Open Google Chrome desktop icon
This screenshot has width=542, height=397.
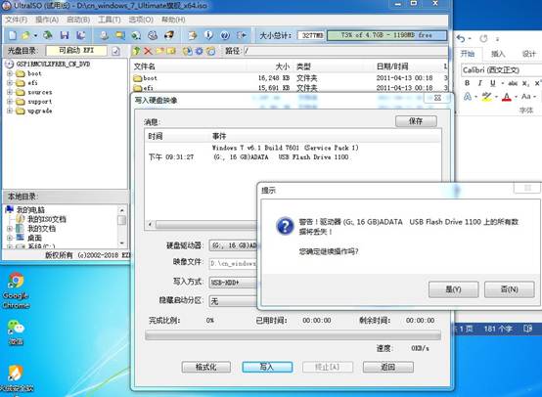[x=16, y=289]
